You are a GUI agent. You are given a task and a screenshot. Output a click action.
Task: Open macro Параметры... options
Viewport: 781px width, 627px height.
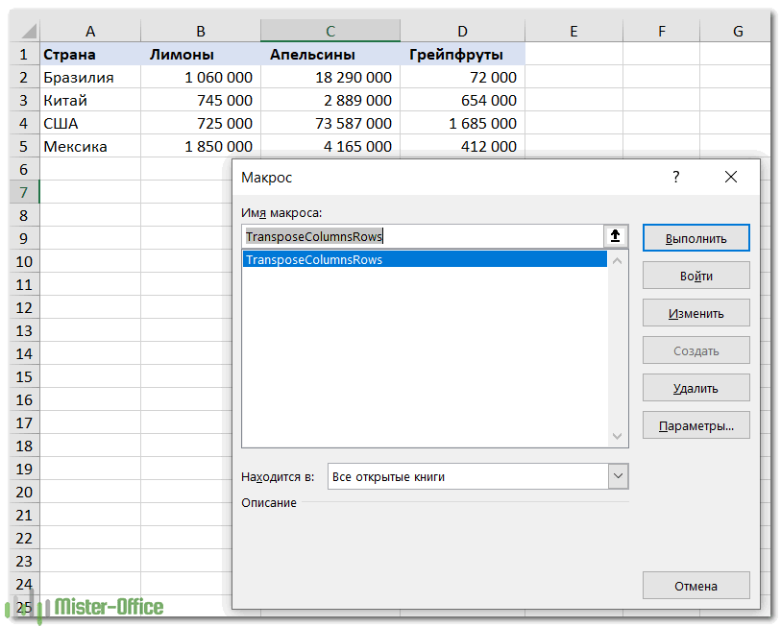coord(696,426)
